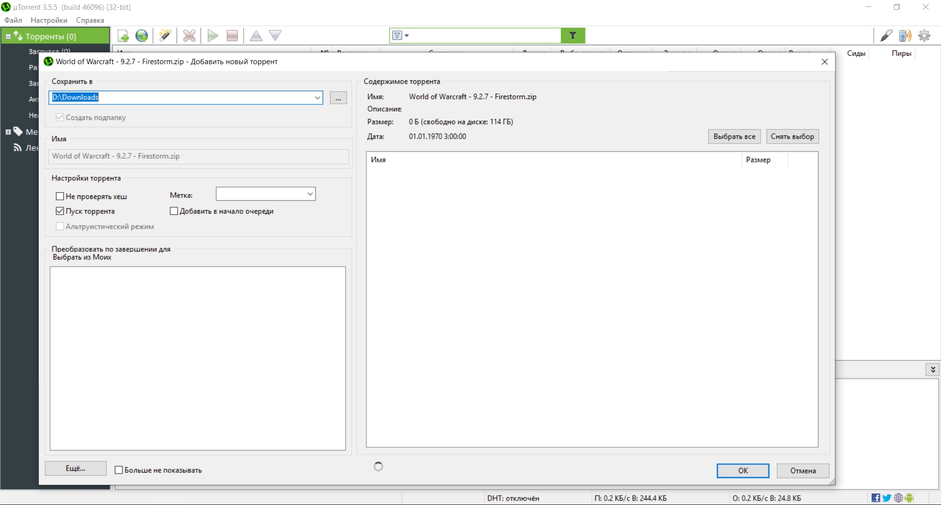Click the labels tag icon in sidebar
Image resolution: width=941 pixels, height=505 pixels.
point(18,131)
